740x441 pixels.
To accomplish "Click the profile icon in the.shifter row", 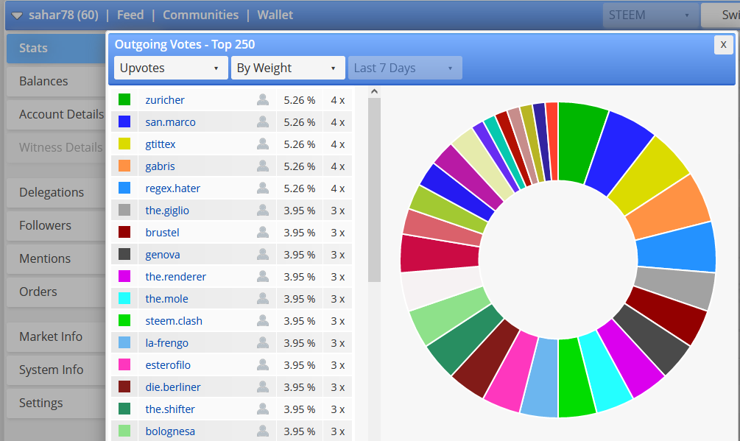I will coord(263,409).
